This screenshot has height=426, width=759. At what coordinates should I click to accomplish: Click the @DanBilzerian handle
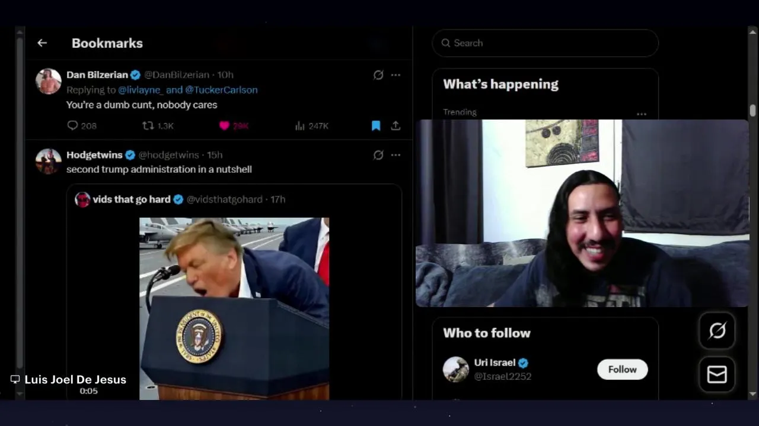pos(177,75)
